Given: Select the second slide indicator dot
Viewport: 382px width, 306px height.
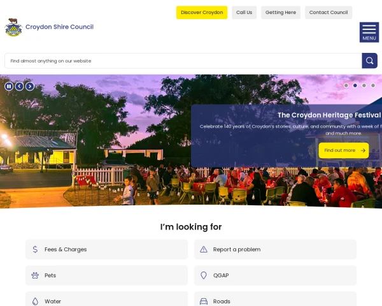Looking at the screenshot, I should 355,85.
